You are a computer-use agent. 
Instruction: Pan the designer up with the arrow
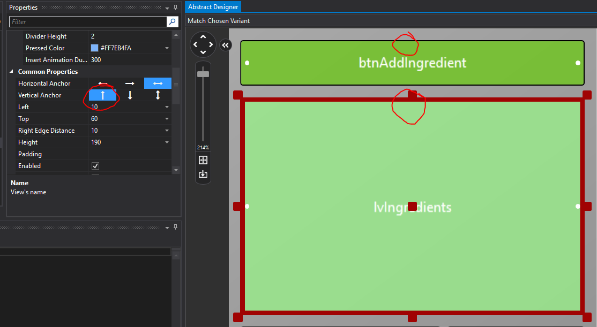[203, 37]
